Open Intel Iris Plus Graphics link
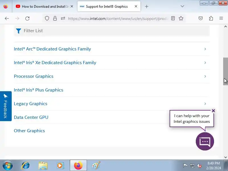 [38, 90]
